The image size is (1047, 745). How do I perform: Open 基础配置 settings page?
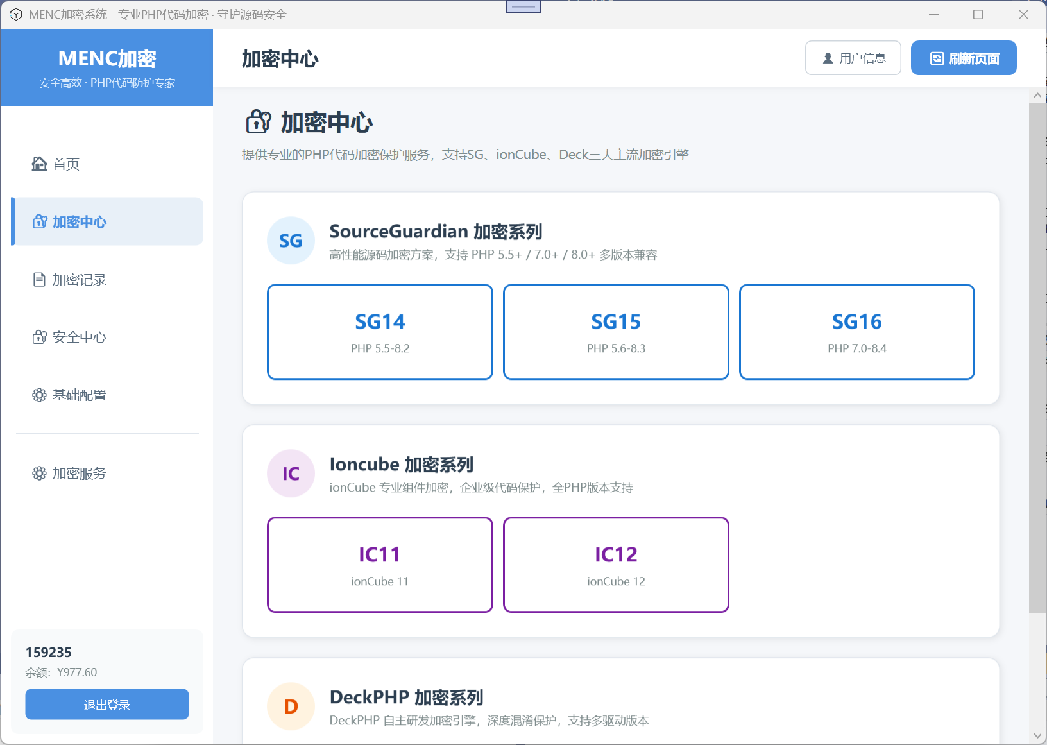[x=107, y=395]
